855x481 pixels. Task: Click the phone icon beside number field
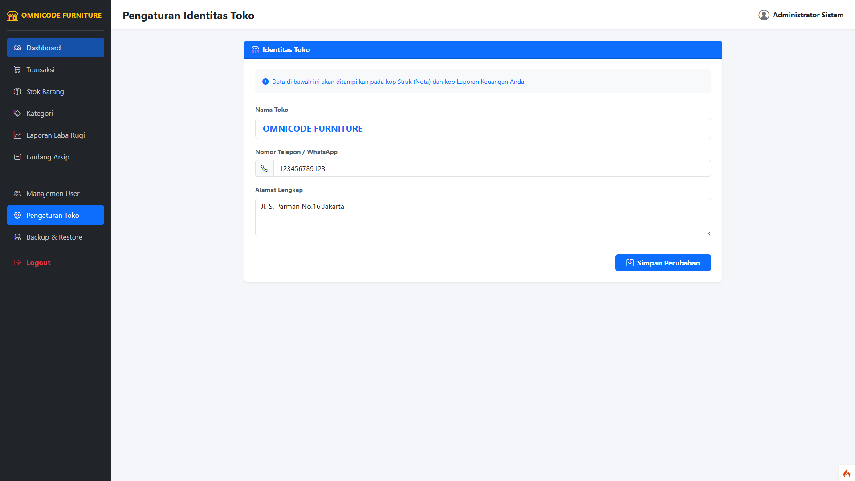coord(265,168)
